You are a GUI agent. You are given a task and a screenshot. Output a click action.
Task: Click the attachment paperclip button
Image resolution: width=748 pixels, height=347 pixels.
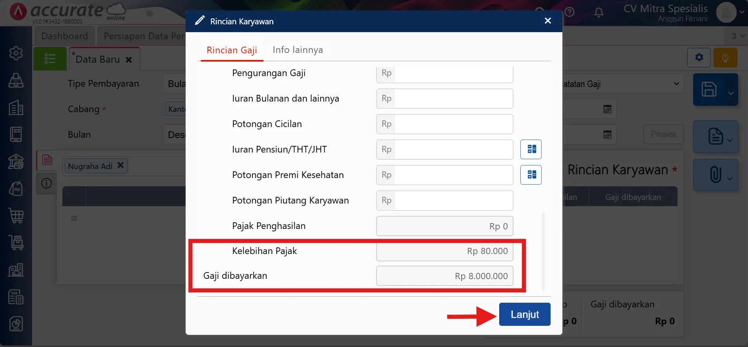(x=715, y=174)
